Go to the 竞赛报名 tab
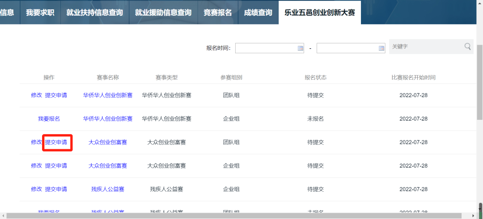 coord(218,13)
